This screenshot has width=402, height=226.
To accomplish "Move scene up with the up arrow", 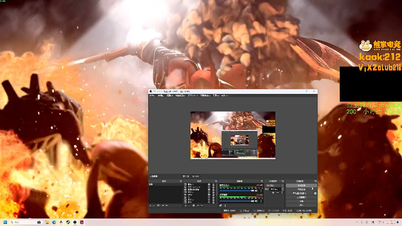I will (x=163, y=205).
